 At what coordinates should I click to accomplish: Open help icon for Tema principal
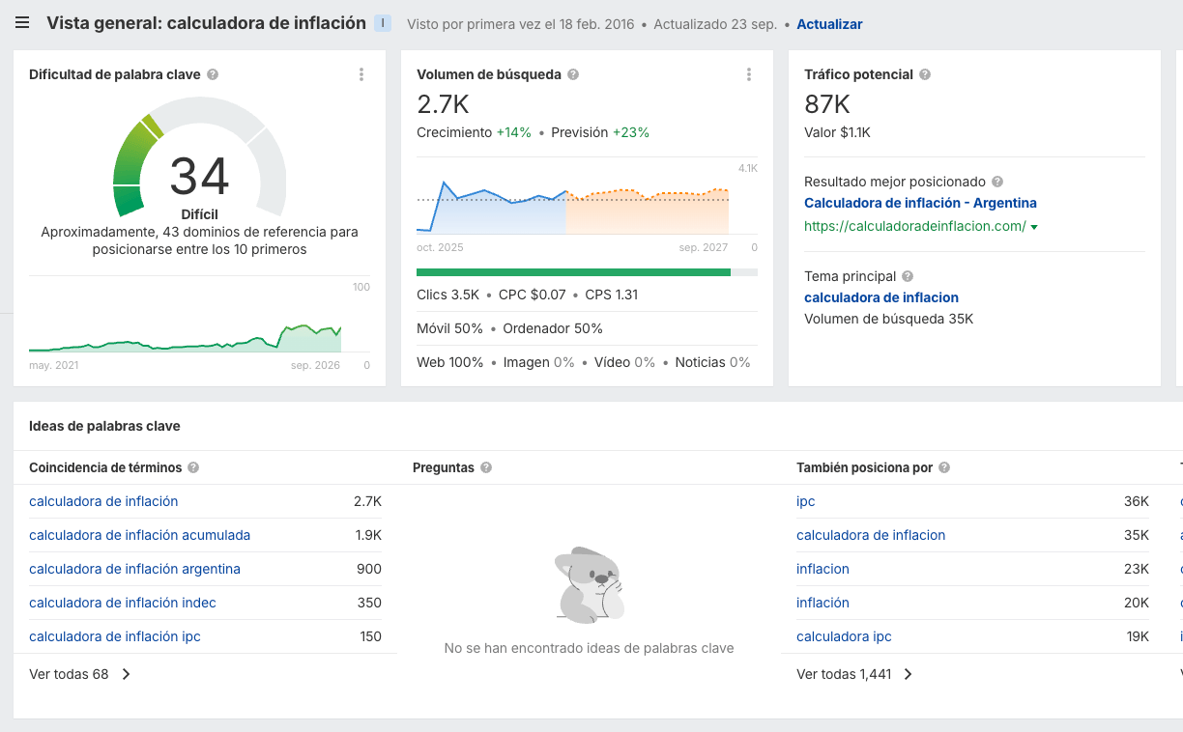[908, 276]
